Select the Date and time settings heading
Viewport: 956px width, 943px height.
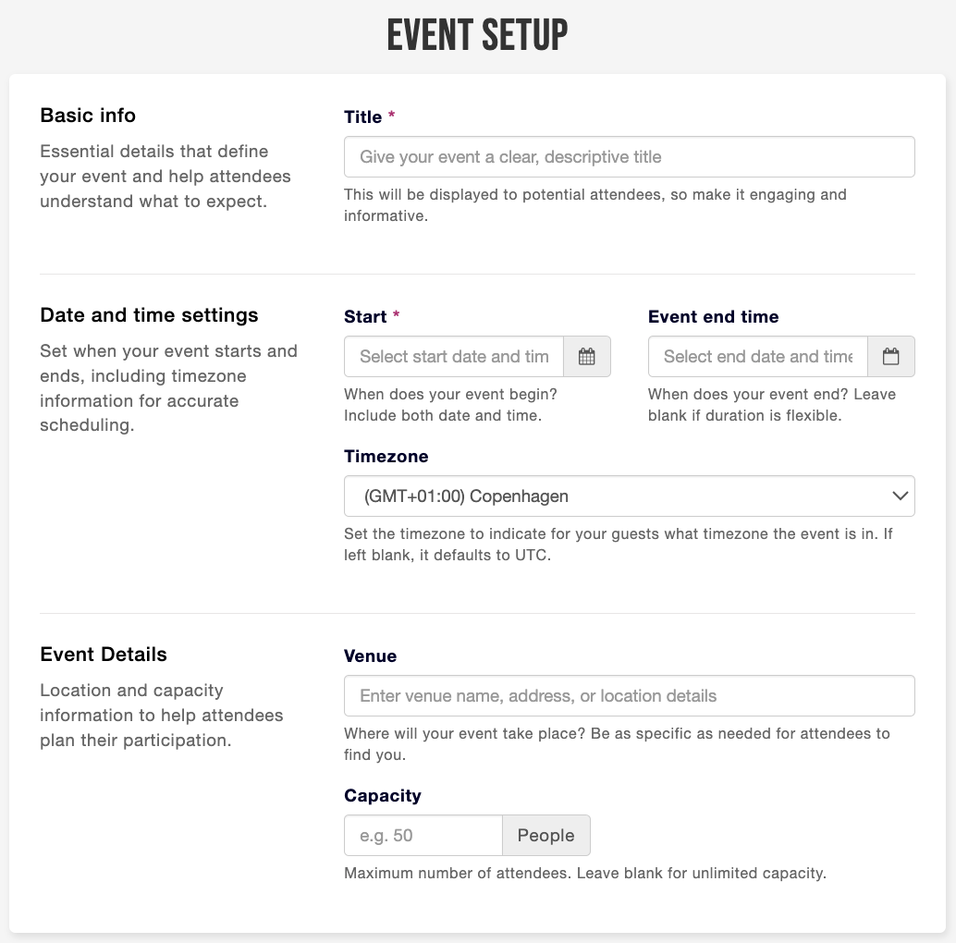coord(150,315)
